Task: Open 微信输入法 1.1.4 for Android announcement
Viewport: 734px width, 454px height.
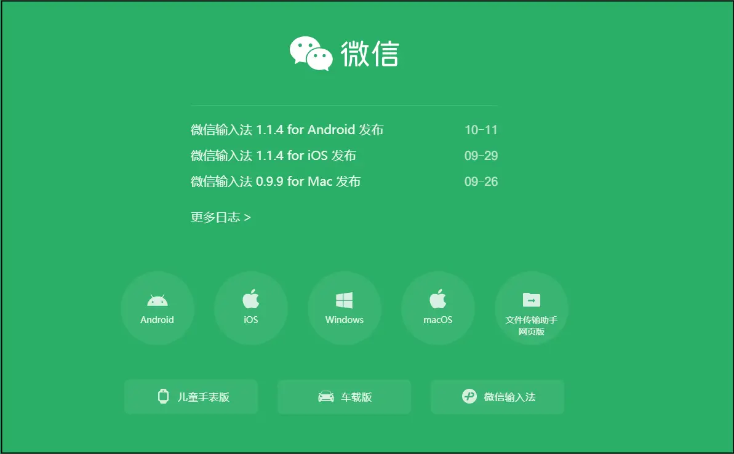Action: [x=287, y=130]
